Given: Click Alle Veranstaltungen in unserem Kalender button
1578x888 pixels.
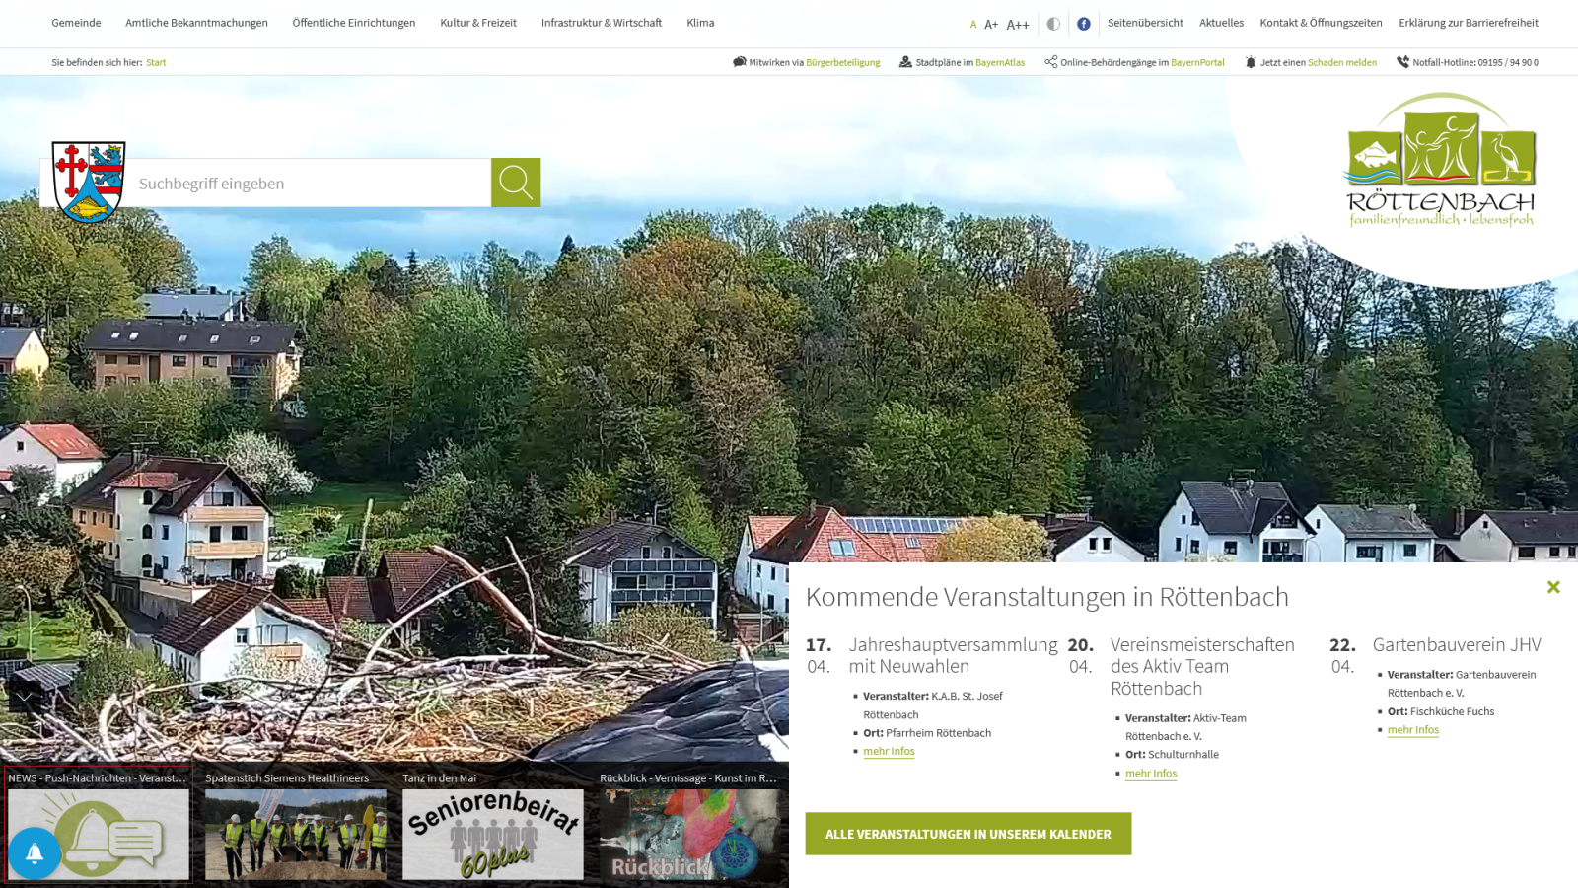Looking at the screenshot, I should 968,834.
